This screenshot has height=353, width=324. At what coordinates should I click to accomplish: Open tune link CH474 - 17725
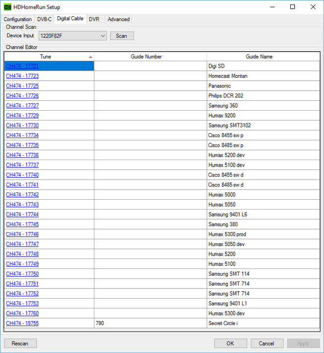pos(23,86)
